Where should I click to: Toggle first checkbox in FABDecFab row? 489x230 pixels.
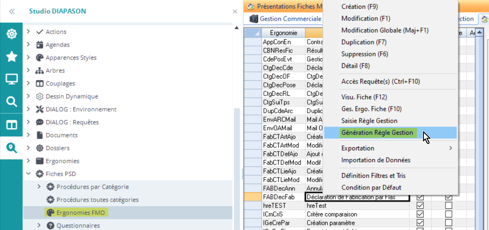click(x=420, y=197)
